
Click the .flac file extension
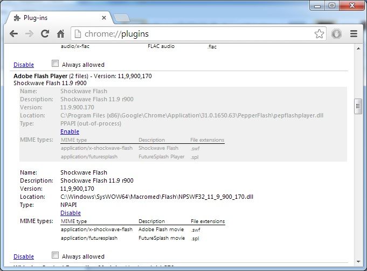212,47
